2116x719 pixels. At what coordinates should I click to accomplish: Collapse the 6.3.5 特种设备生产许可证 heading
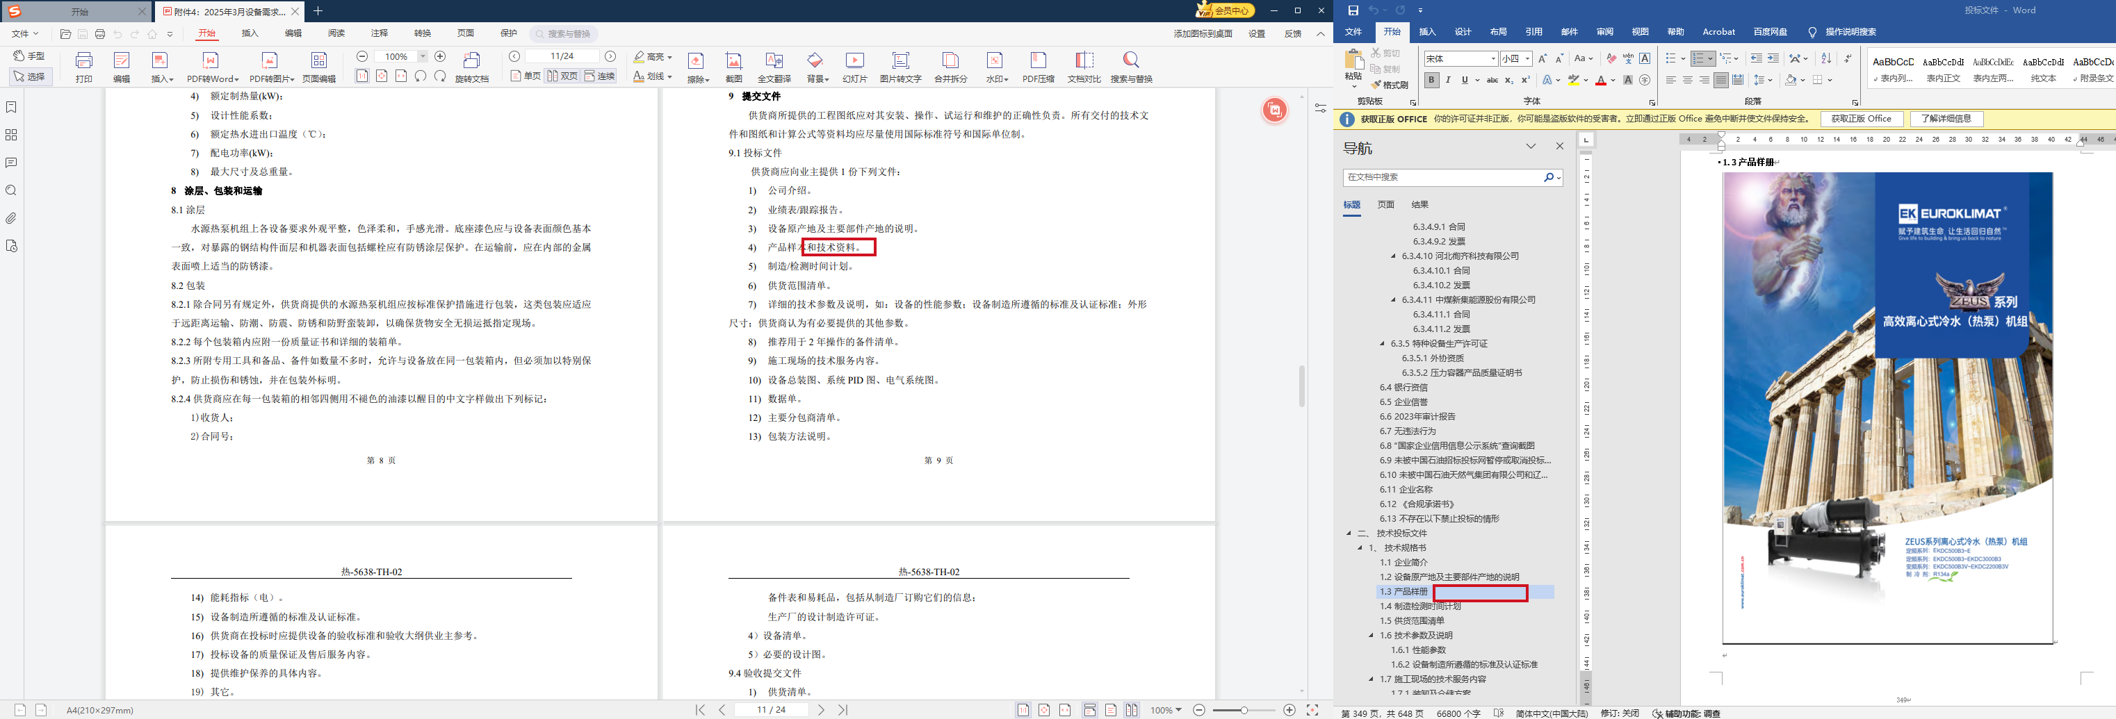[1383, 344]
